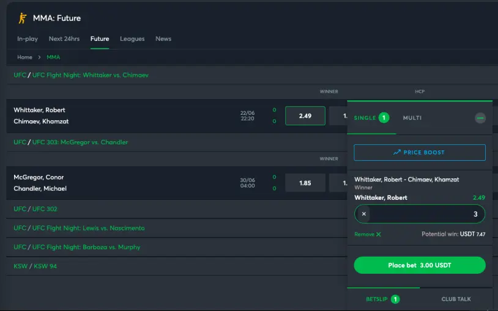Screen dimensions: 498x311
Task: Click the MMA fighter icon beside the title
Action: [22, 18]
